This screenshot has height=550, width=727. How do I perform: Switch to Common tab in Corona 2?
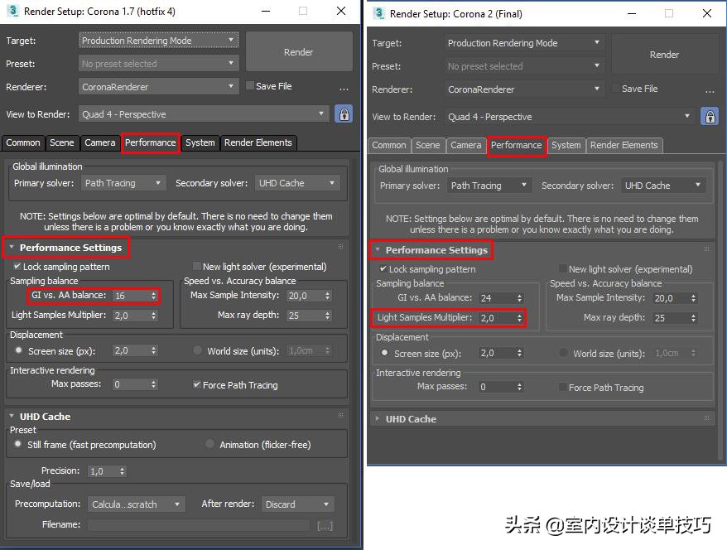[388, 145]
